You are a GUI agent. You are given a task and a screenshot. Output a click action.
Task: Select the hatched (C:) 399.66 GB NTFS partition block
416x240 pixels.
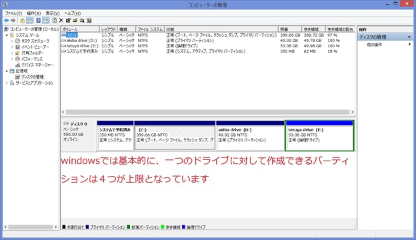175,135
